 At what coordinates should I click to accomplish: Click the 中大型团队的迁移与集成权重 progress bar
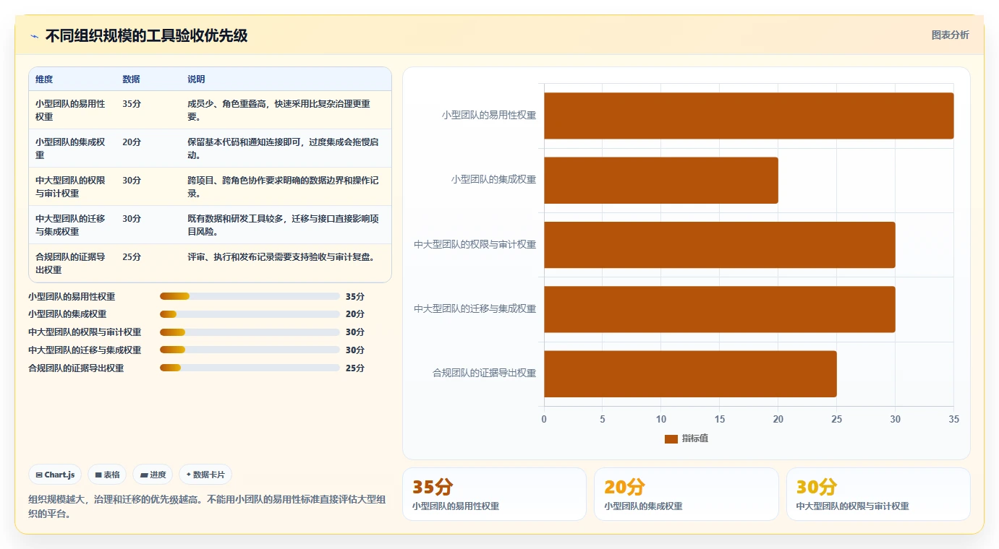click(250, 350)
